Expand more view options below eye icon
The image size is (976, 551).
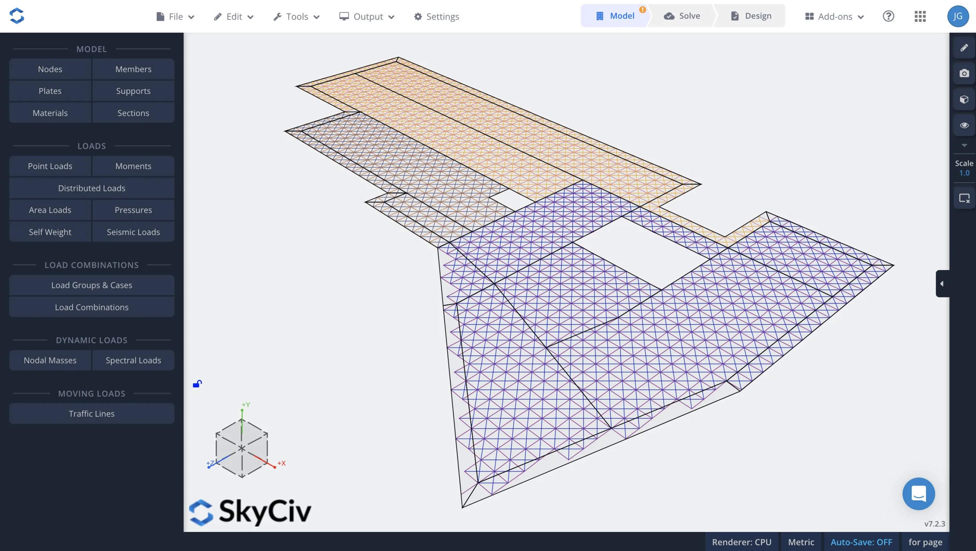[964, 145]
